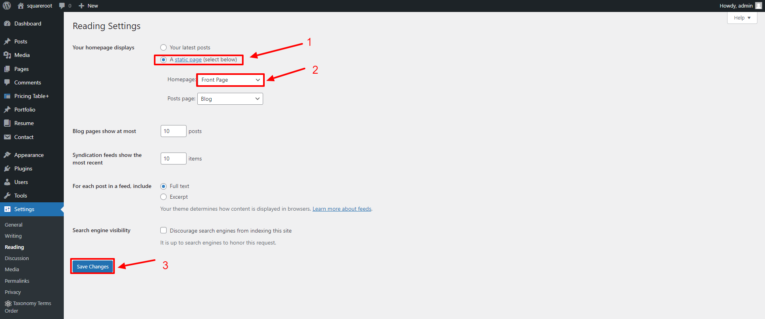Click the Plugins plug icon
This screenshot has width=765, height=319.
(x=7, y=168)
